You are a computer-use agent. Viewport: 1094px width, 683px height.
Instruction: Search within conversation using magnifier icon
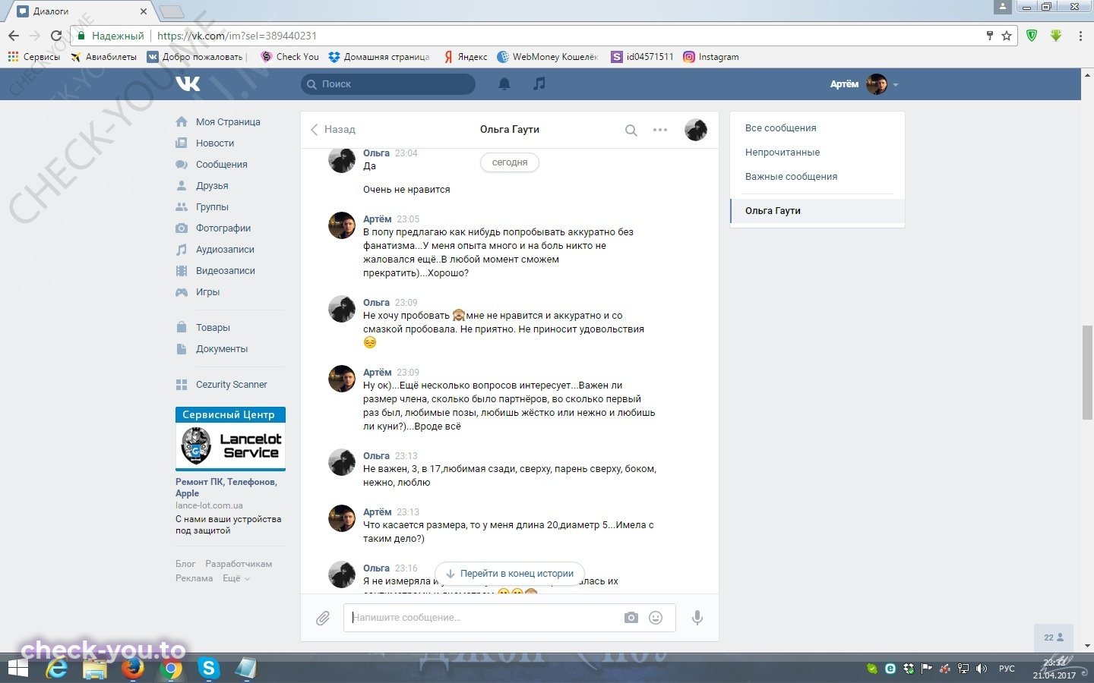click(x=631, y=130)
